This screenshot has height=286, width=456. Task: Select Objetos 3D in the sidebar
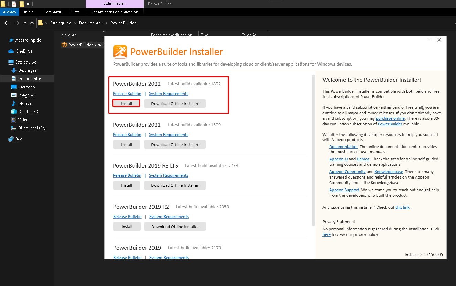(28, 112)
